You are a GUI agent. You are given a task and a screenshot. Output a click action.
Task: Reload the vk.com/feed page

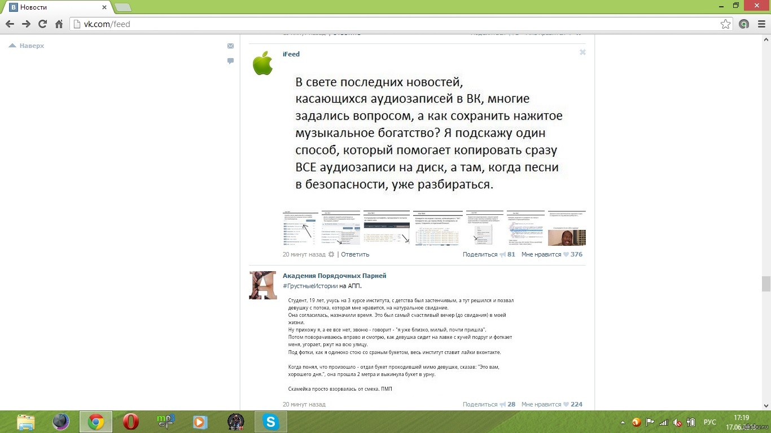[x=42, y=24]
